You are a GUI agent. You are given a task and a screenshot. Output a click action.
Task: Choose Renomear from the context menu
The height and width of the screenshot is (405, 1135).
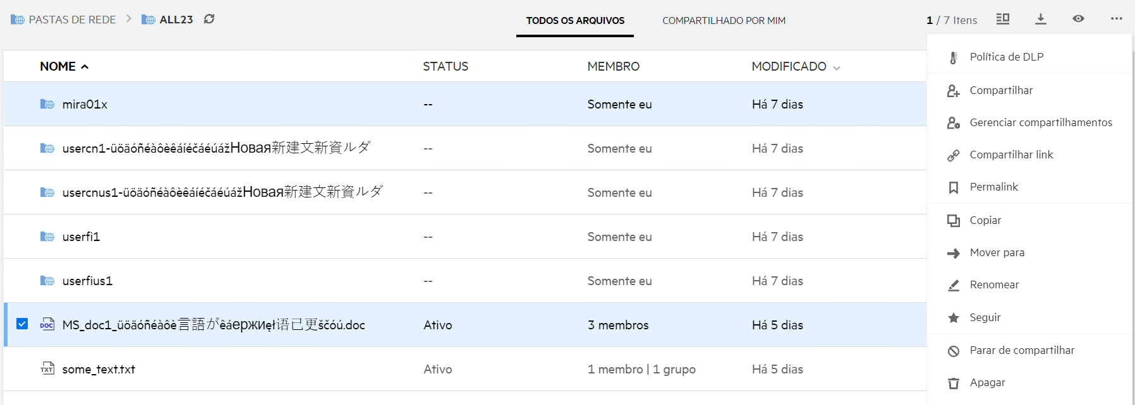click(994, 285)
